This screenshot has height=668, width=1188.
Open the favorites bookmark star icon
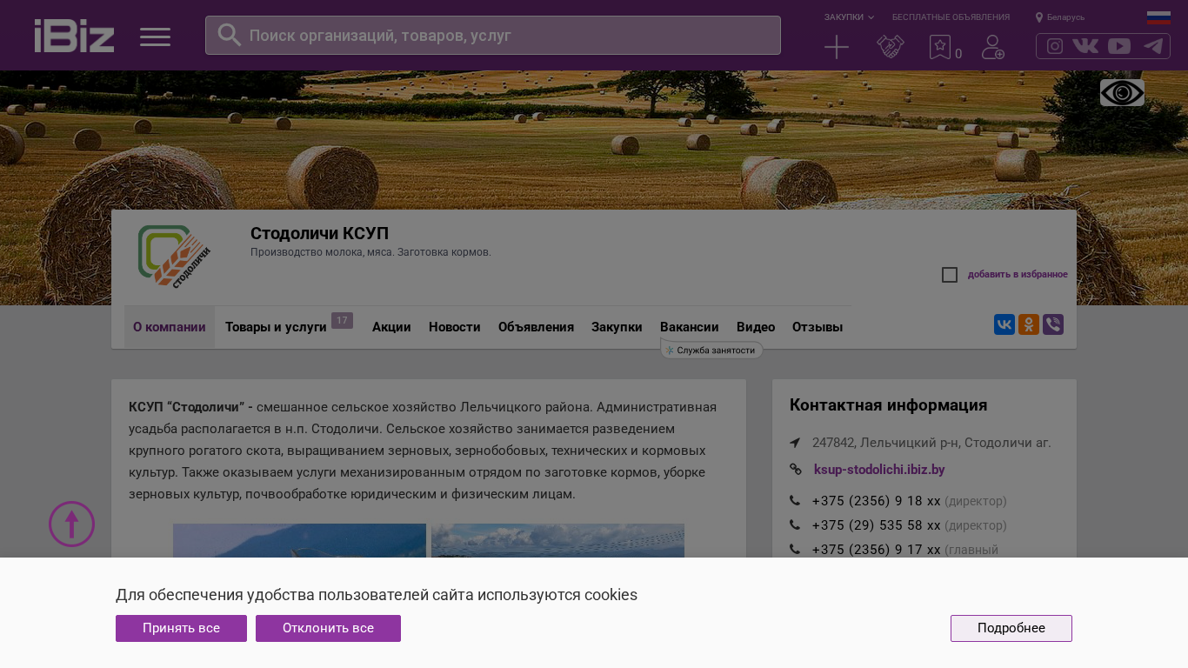click(x=939, y=47)
